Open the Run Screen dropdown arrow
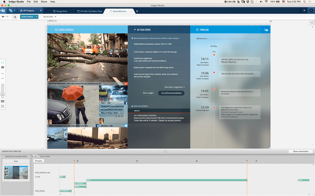 (37, 17)
